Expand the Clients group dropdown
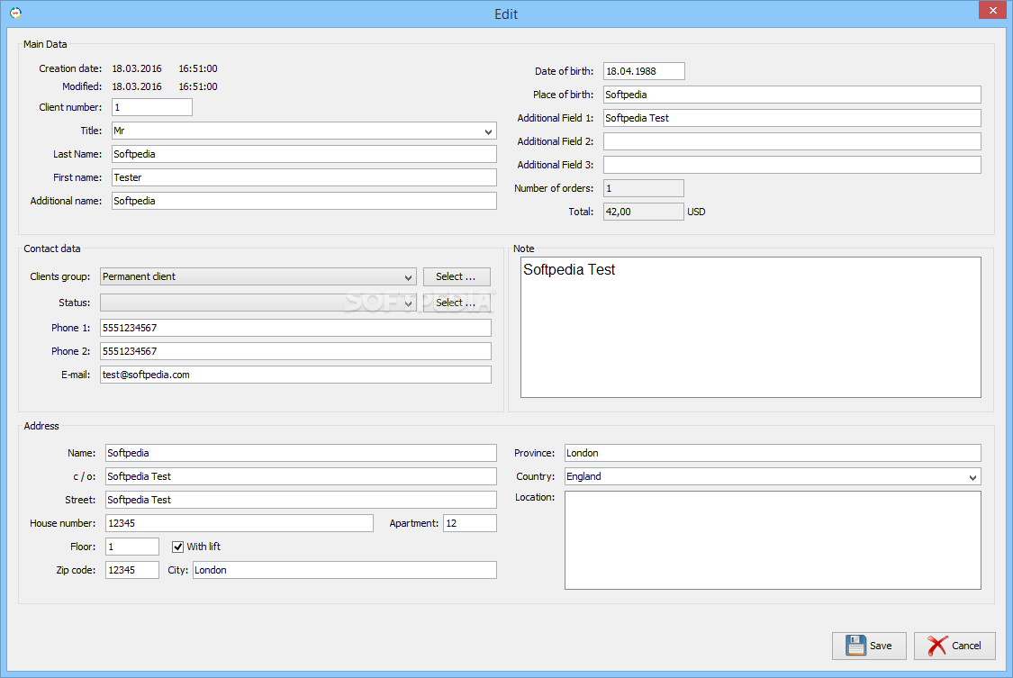The height and width of the screenshot is (678, 1013). [408, 277]
